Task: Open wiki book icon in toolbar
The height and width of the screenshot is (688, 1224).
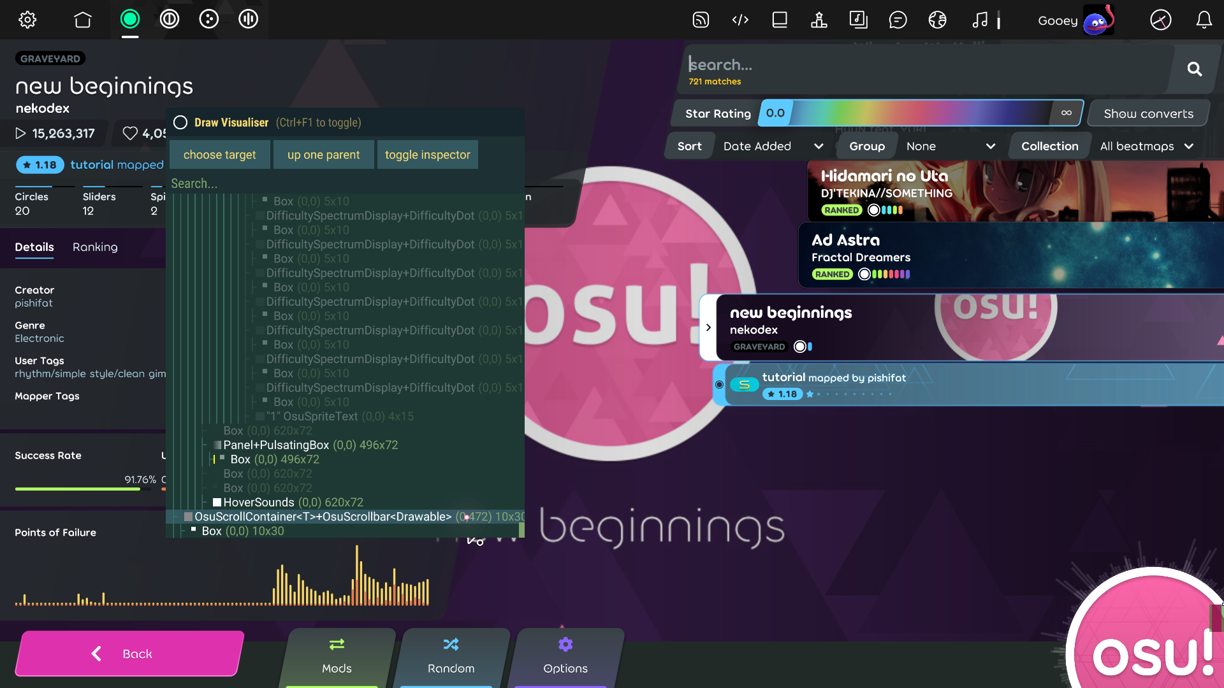Action: 780,20
